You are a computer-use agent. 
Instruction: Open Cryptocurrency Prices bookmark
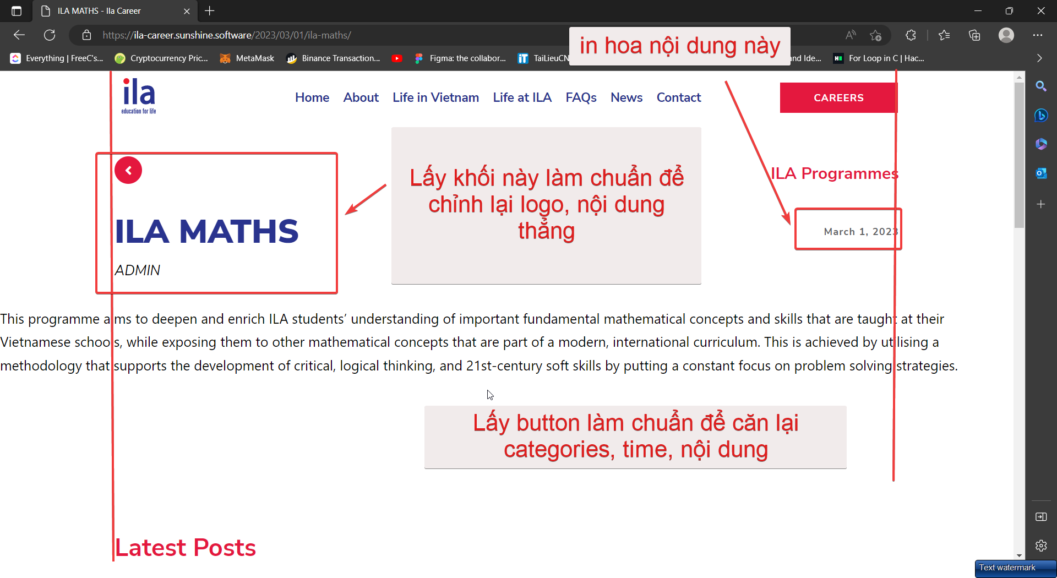coord(162,58)
